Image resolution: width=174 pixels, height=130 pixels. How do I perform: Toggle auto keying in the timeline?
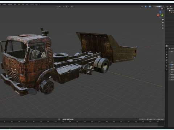coord(59,119)
